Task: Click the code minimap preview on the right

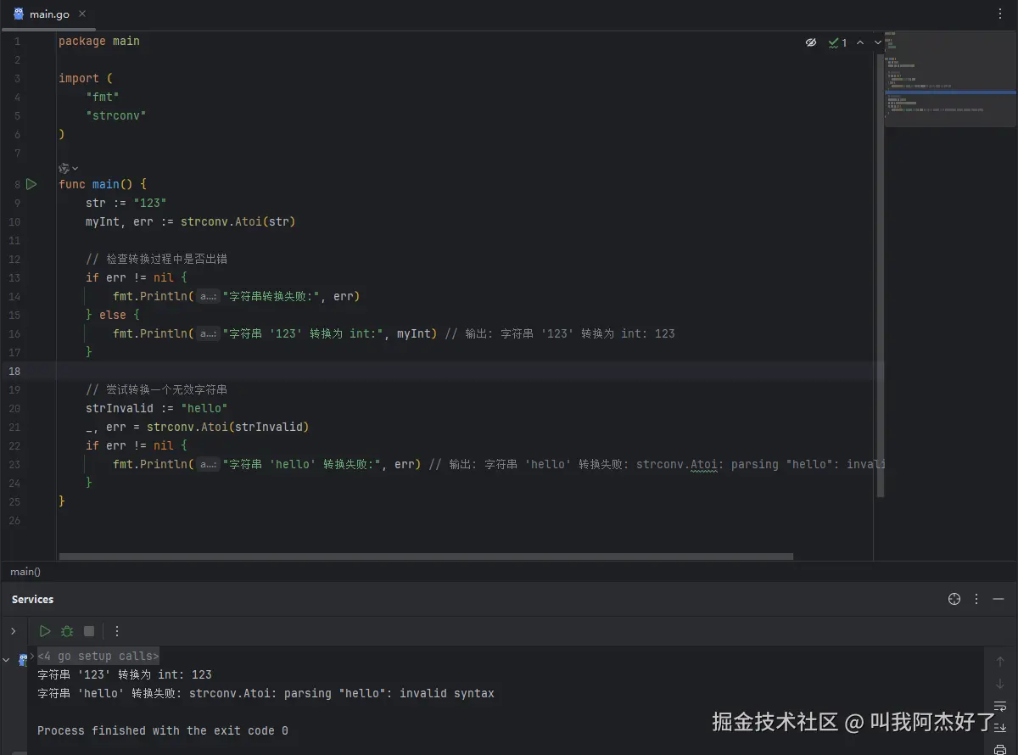Action: coord(950,79)
